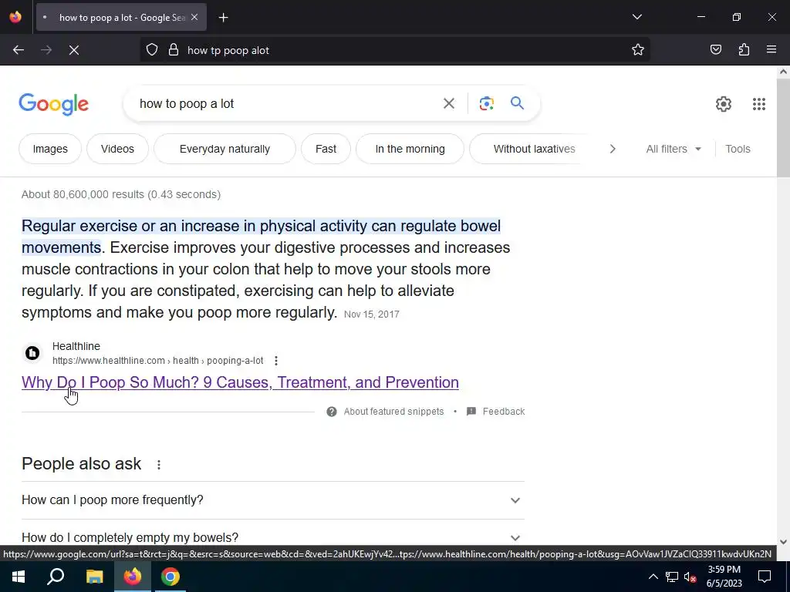Open 'Why Do I Poop So Much?' link
Image resolution: width=790 pixels, height=592 pixels.
click(241, 382)
